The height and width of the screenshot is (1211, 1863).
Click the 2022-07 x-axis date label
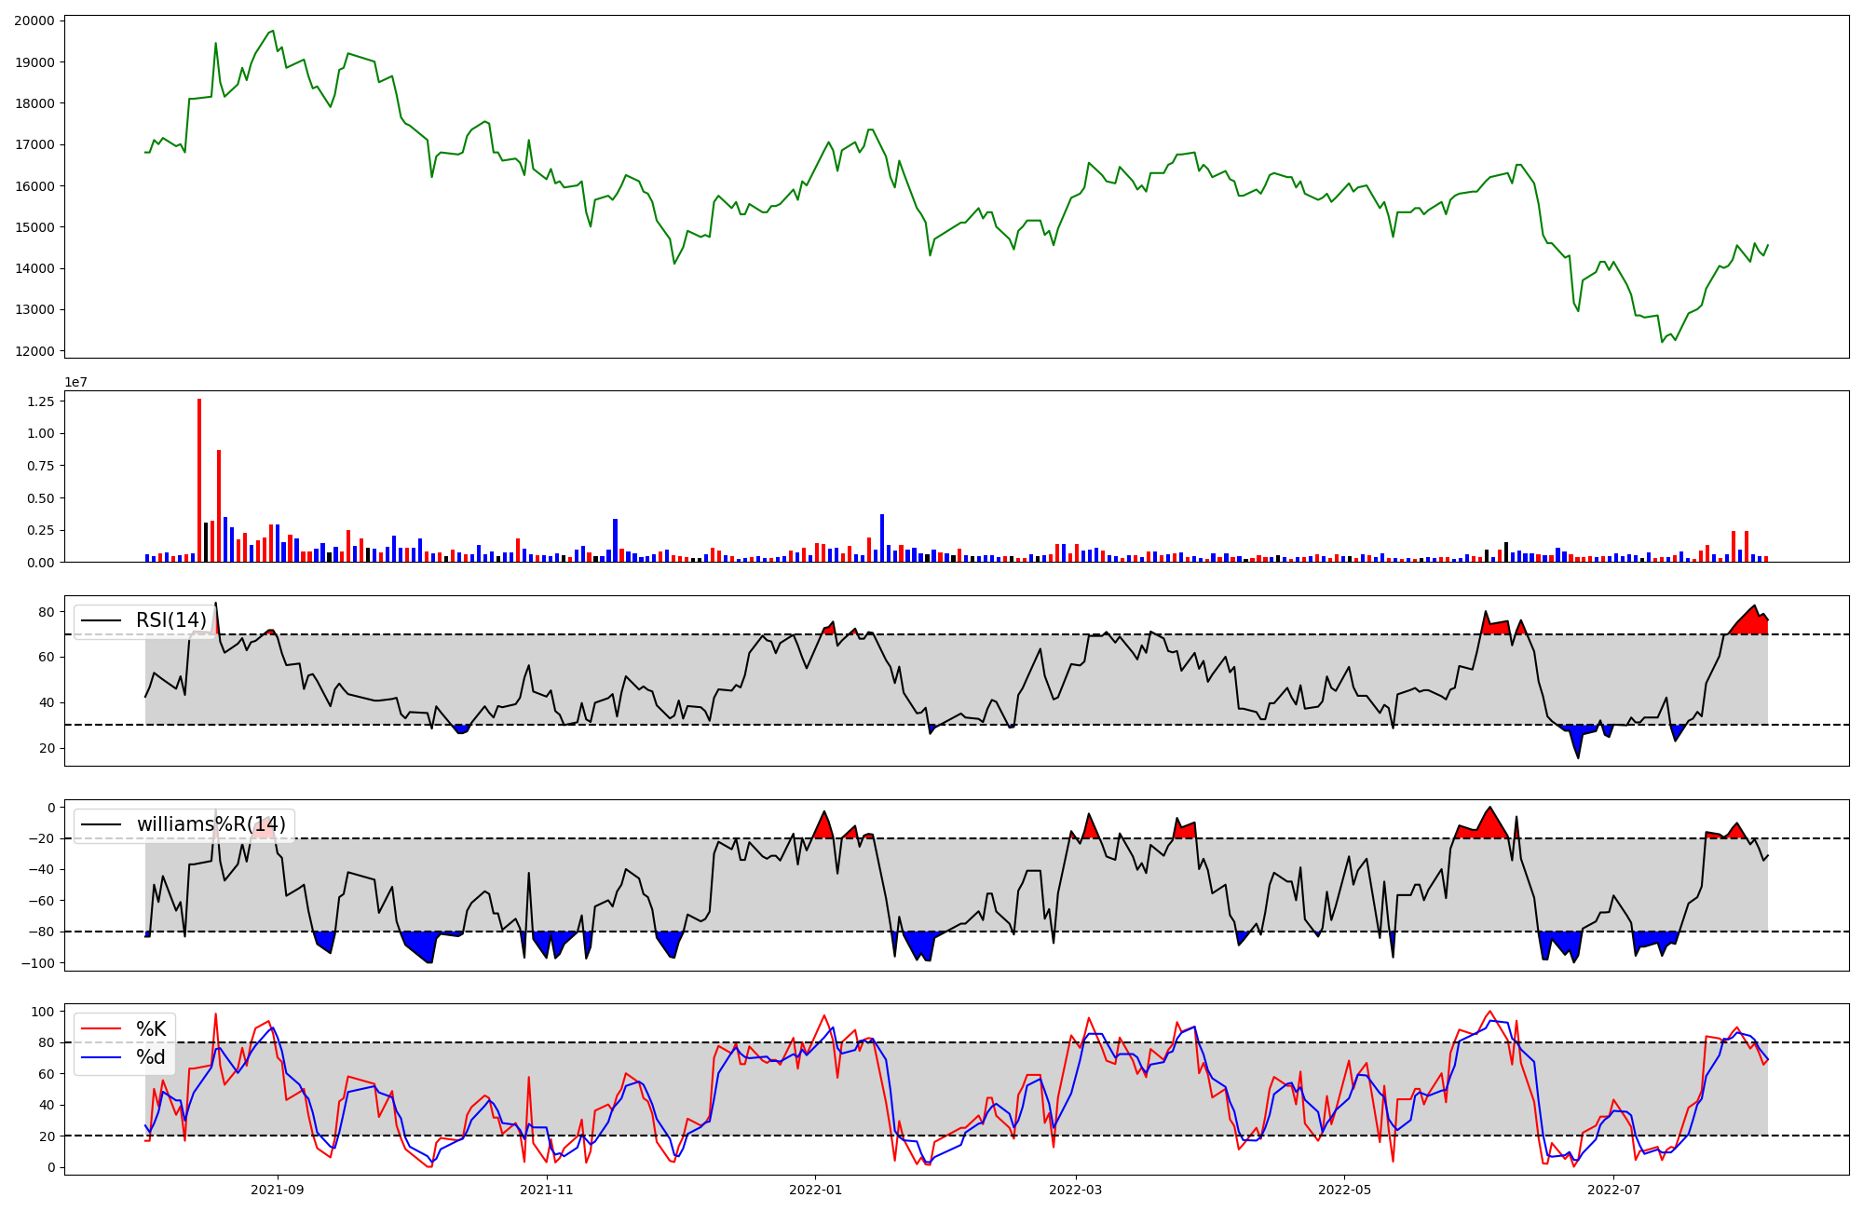click(x=1613, y=1190)
